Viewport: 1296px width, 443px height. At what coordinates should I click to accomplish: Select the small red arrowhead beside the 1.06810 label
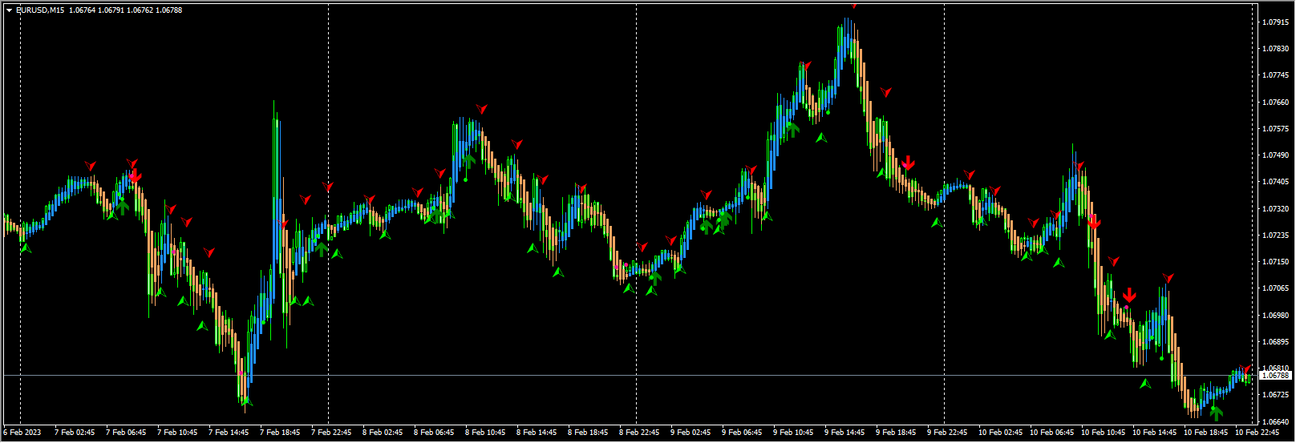click(x=1246, y=369)
